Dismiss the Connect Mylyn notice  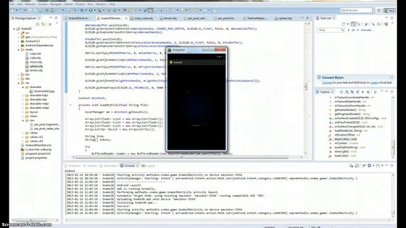pos(391,77)
